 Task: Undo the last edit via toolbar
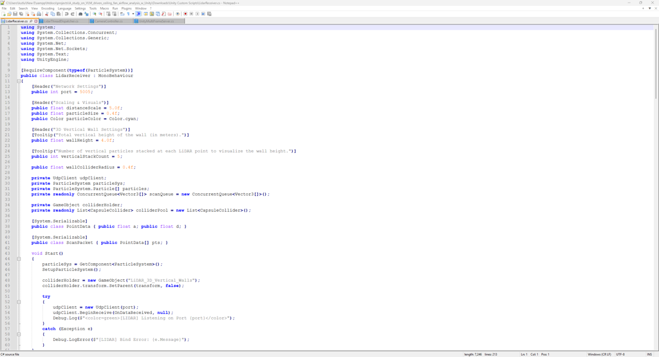coord(66,14)
